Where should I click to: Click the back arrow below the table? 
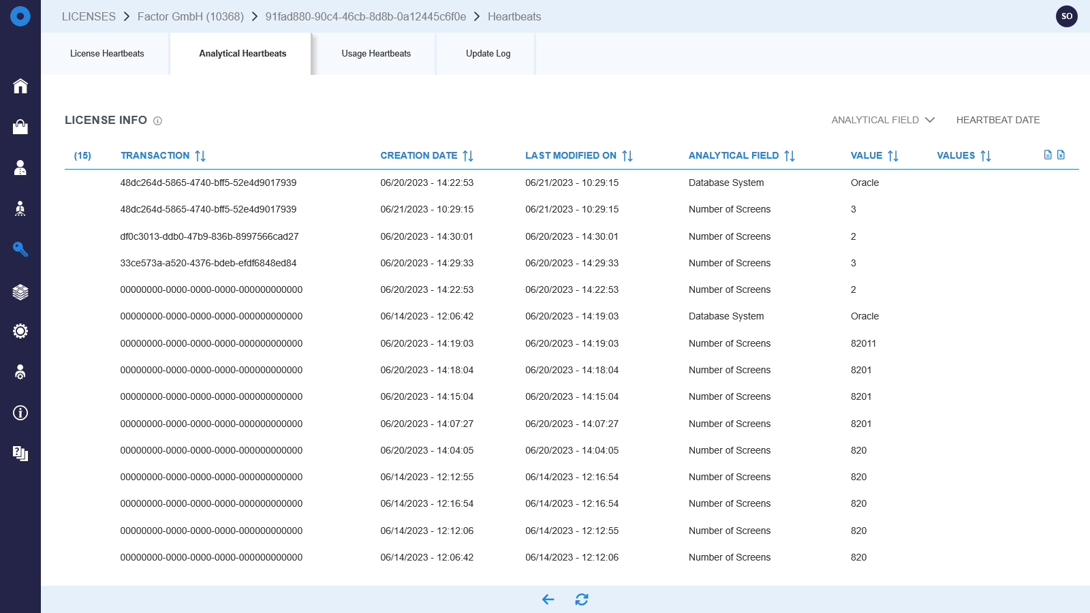[547, 599]
